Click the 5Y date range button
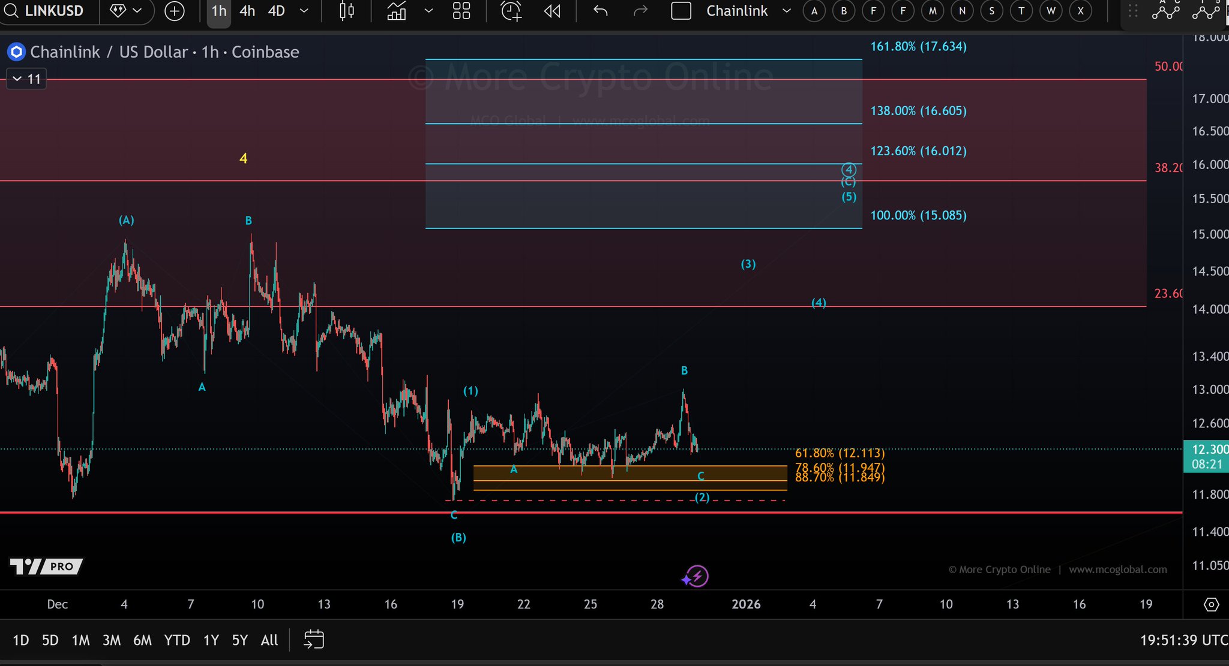Image resolution: width=1229 pixels, height=666 pixels. click(239, 640)
